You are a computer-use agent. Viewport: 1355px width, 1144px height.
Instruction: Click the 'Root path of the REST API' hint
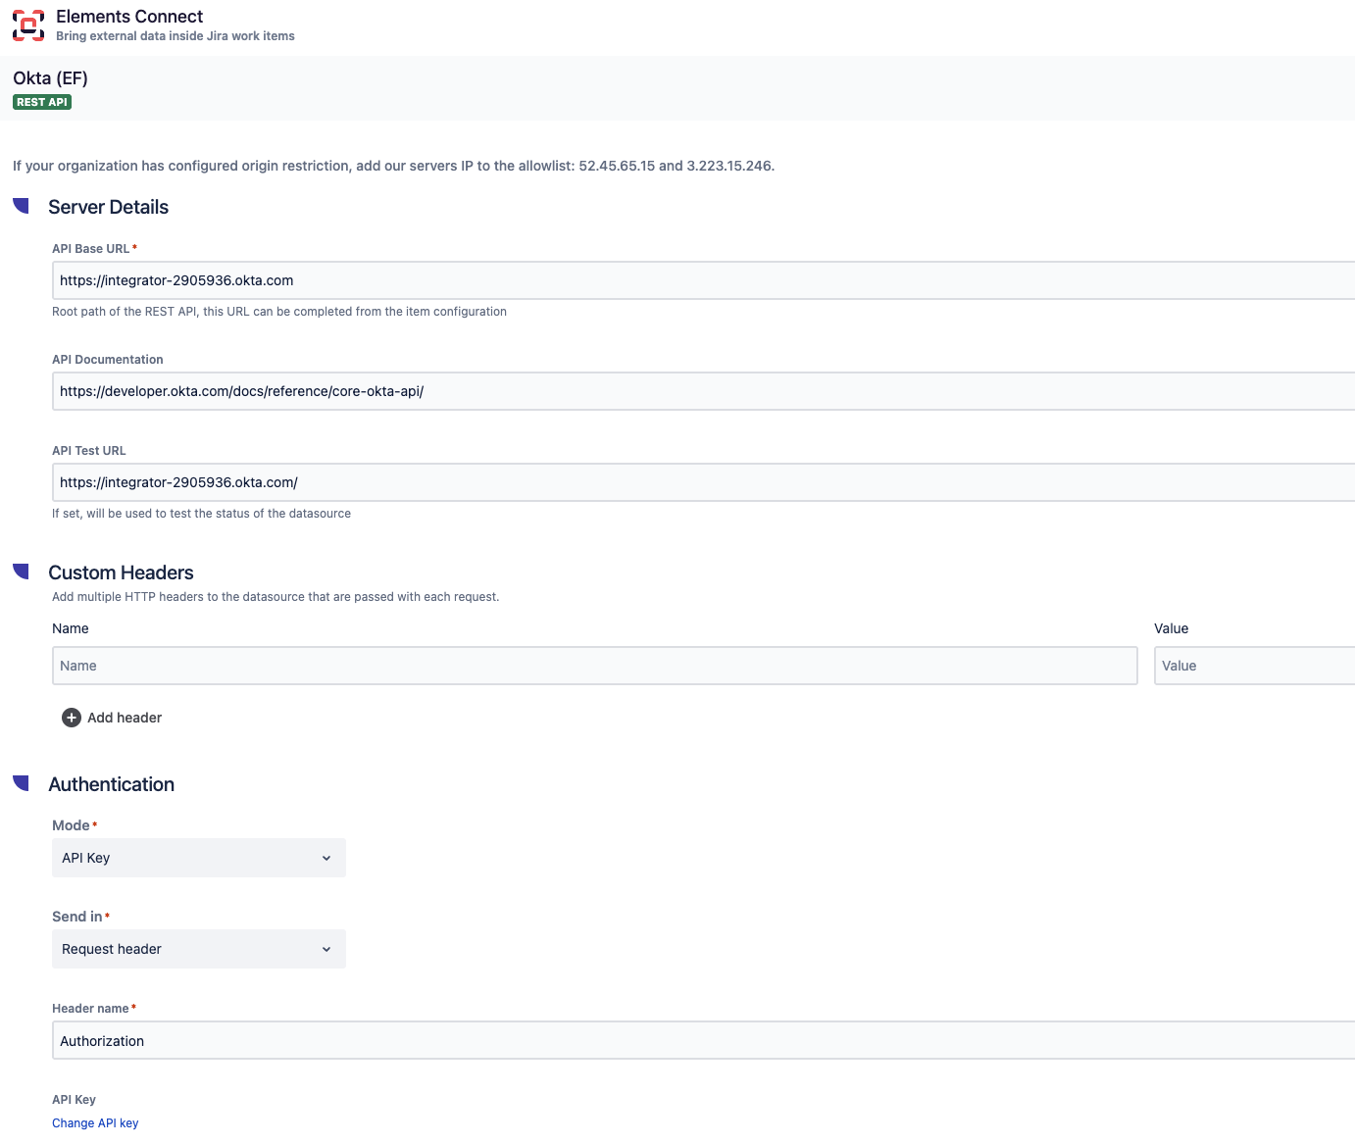pos(279,312)
